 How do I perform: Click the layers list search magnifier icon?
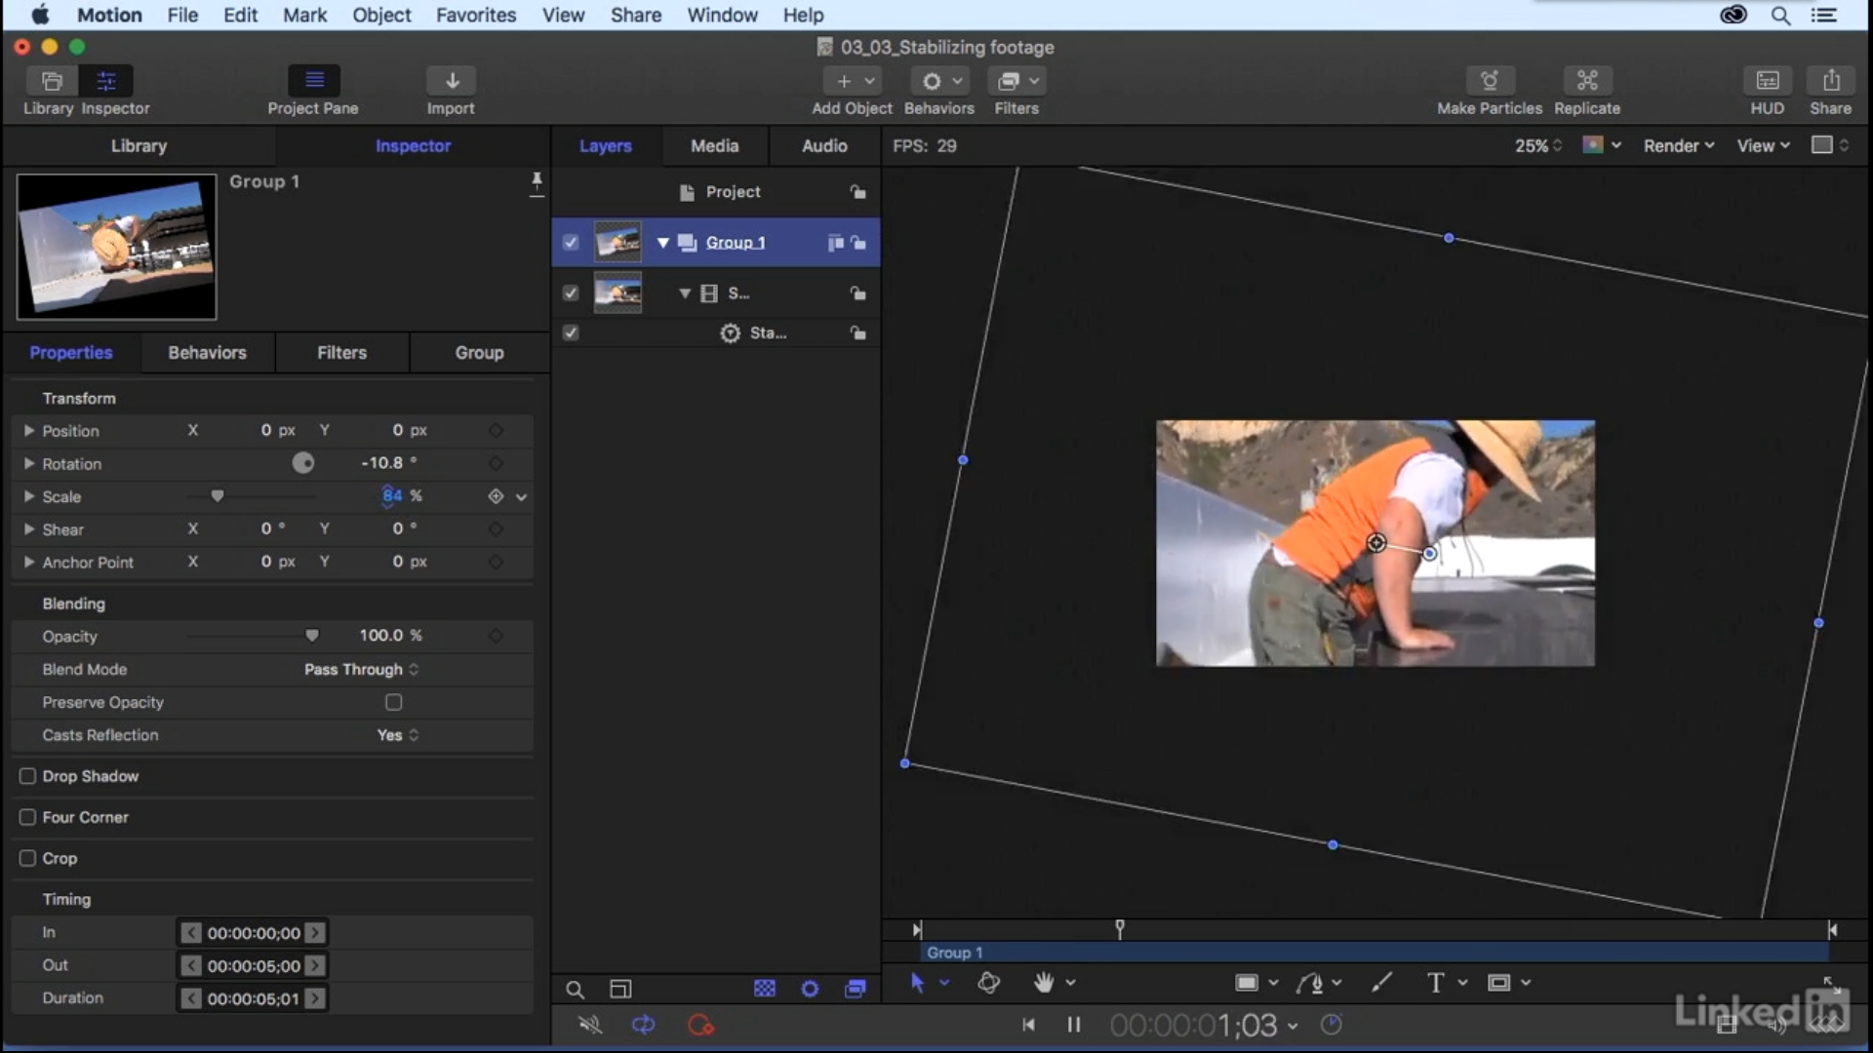[x=576, y=990]
